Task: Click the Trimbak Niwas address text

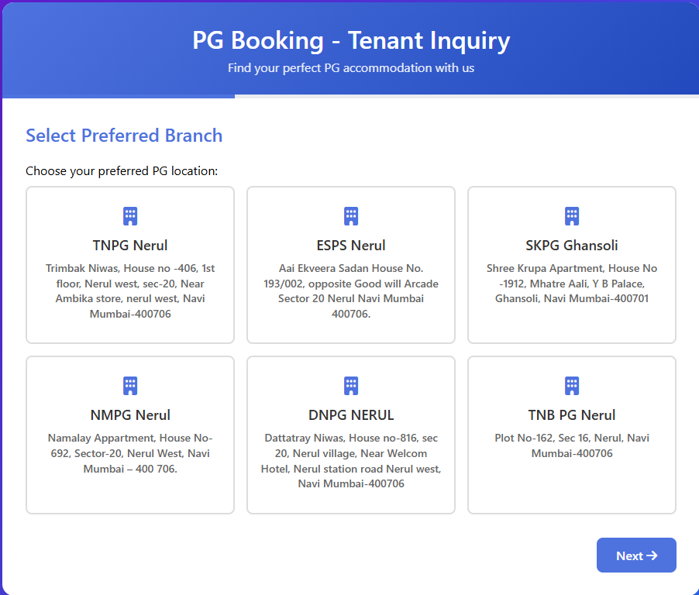Action: (130, 291)
